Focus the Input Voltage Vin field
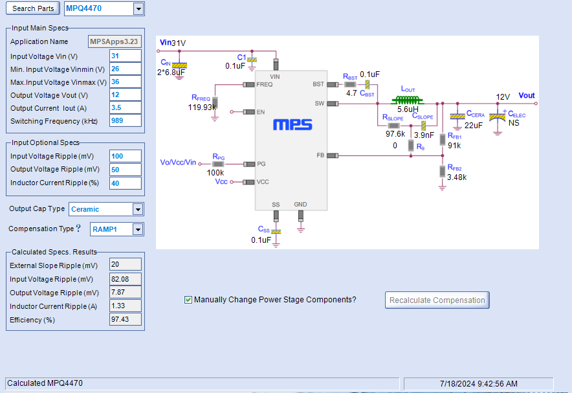572x393 pixels. (x=125, y=56)
